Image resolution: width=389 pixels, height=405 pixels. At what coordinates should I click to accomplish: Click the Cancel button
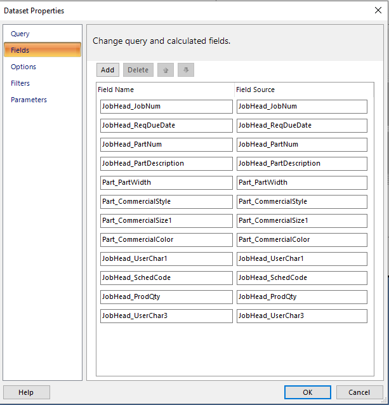point(359,392)
